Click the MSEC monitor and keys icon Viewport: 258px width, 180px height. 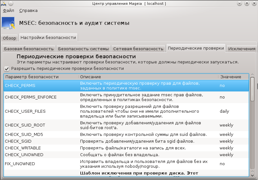coord(8,23)
